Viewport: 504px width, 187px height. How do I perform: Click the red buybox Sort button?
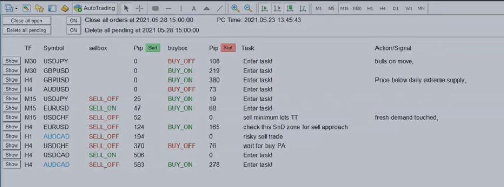[228, 48]
